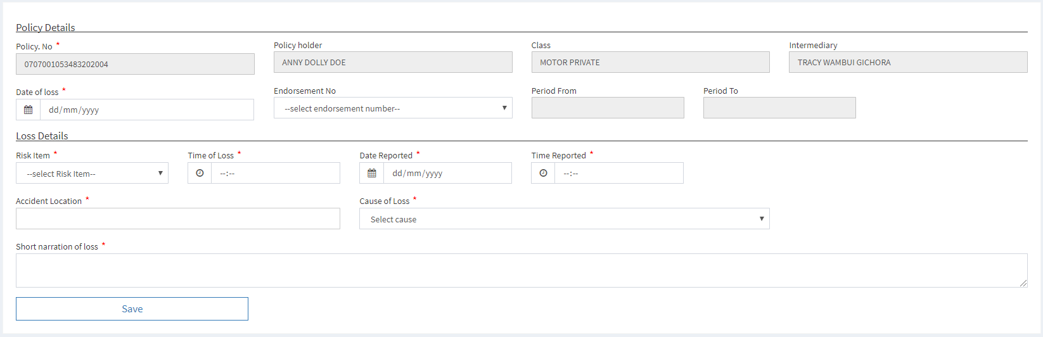Image resolution: width=1043 pixels, height=337 pixels.
Task: Click the Policy holder field
Action: point(393,62)
